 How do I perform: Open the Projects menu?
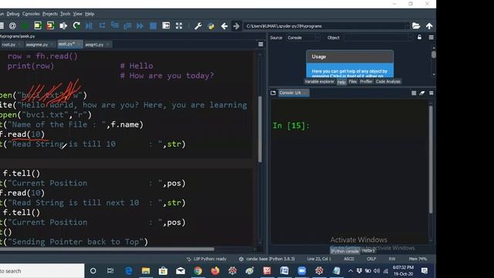pyautogui.click(x=50, y=14)
